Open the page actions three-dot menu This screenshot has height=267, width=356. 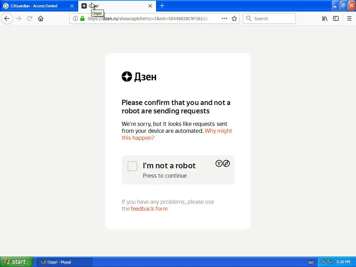[x=224, y=18]
